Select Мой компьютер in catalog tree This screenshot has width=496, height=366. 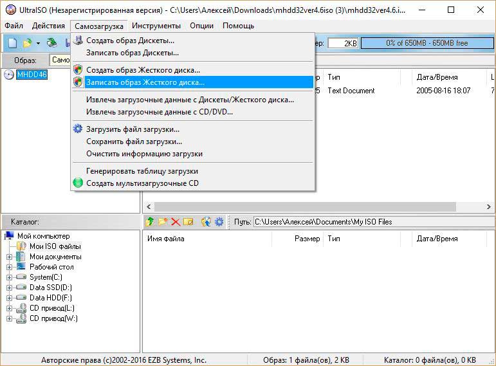43,236
